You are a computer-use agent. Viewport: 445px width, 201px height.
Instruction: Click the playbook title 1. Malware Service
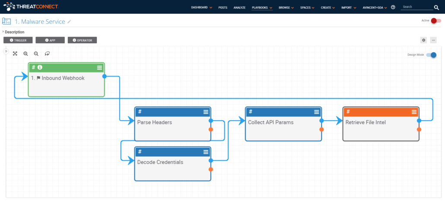coord(40,22)
